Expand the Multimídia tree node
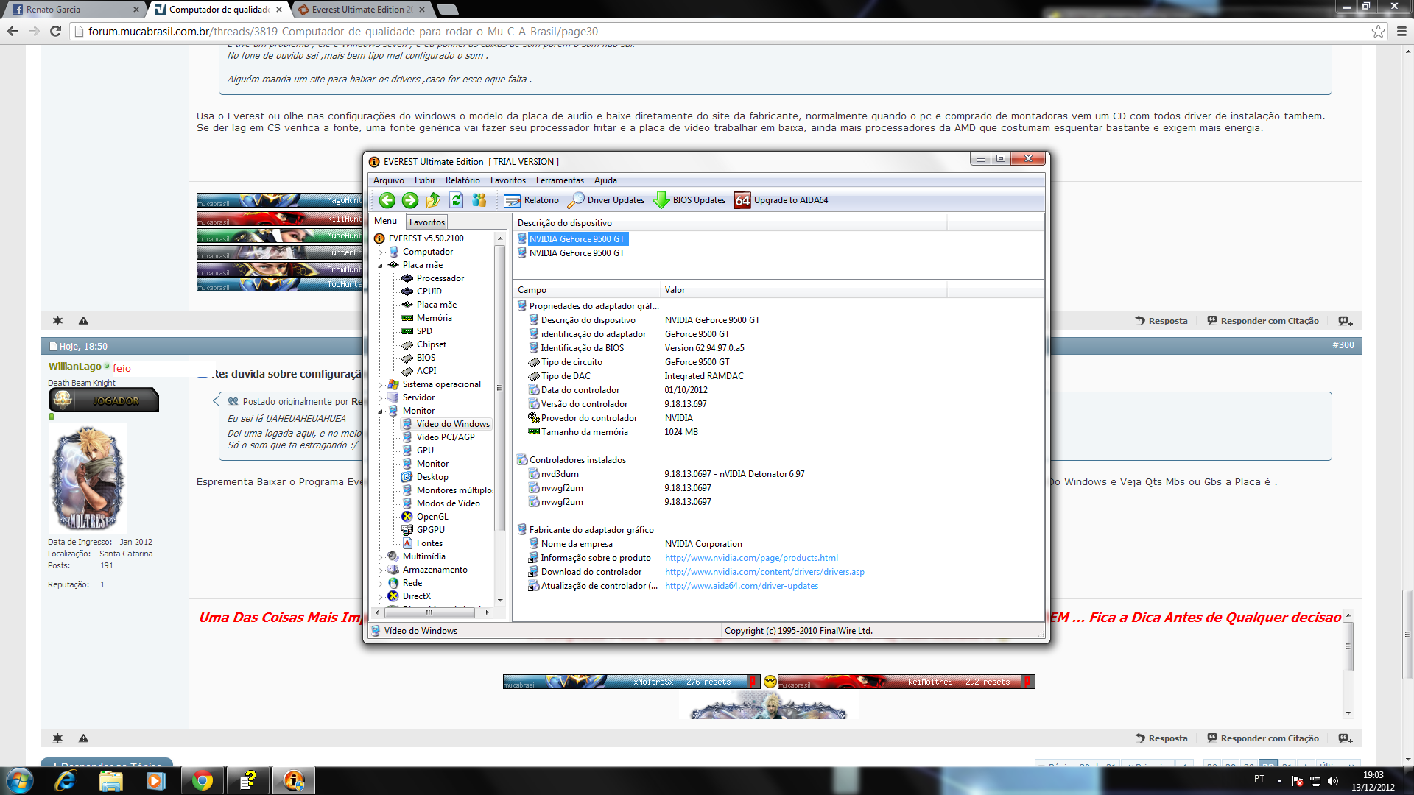The image size is (1414, 795). (381, 557)
